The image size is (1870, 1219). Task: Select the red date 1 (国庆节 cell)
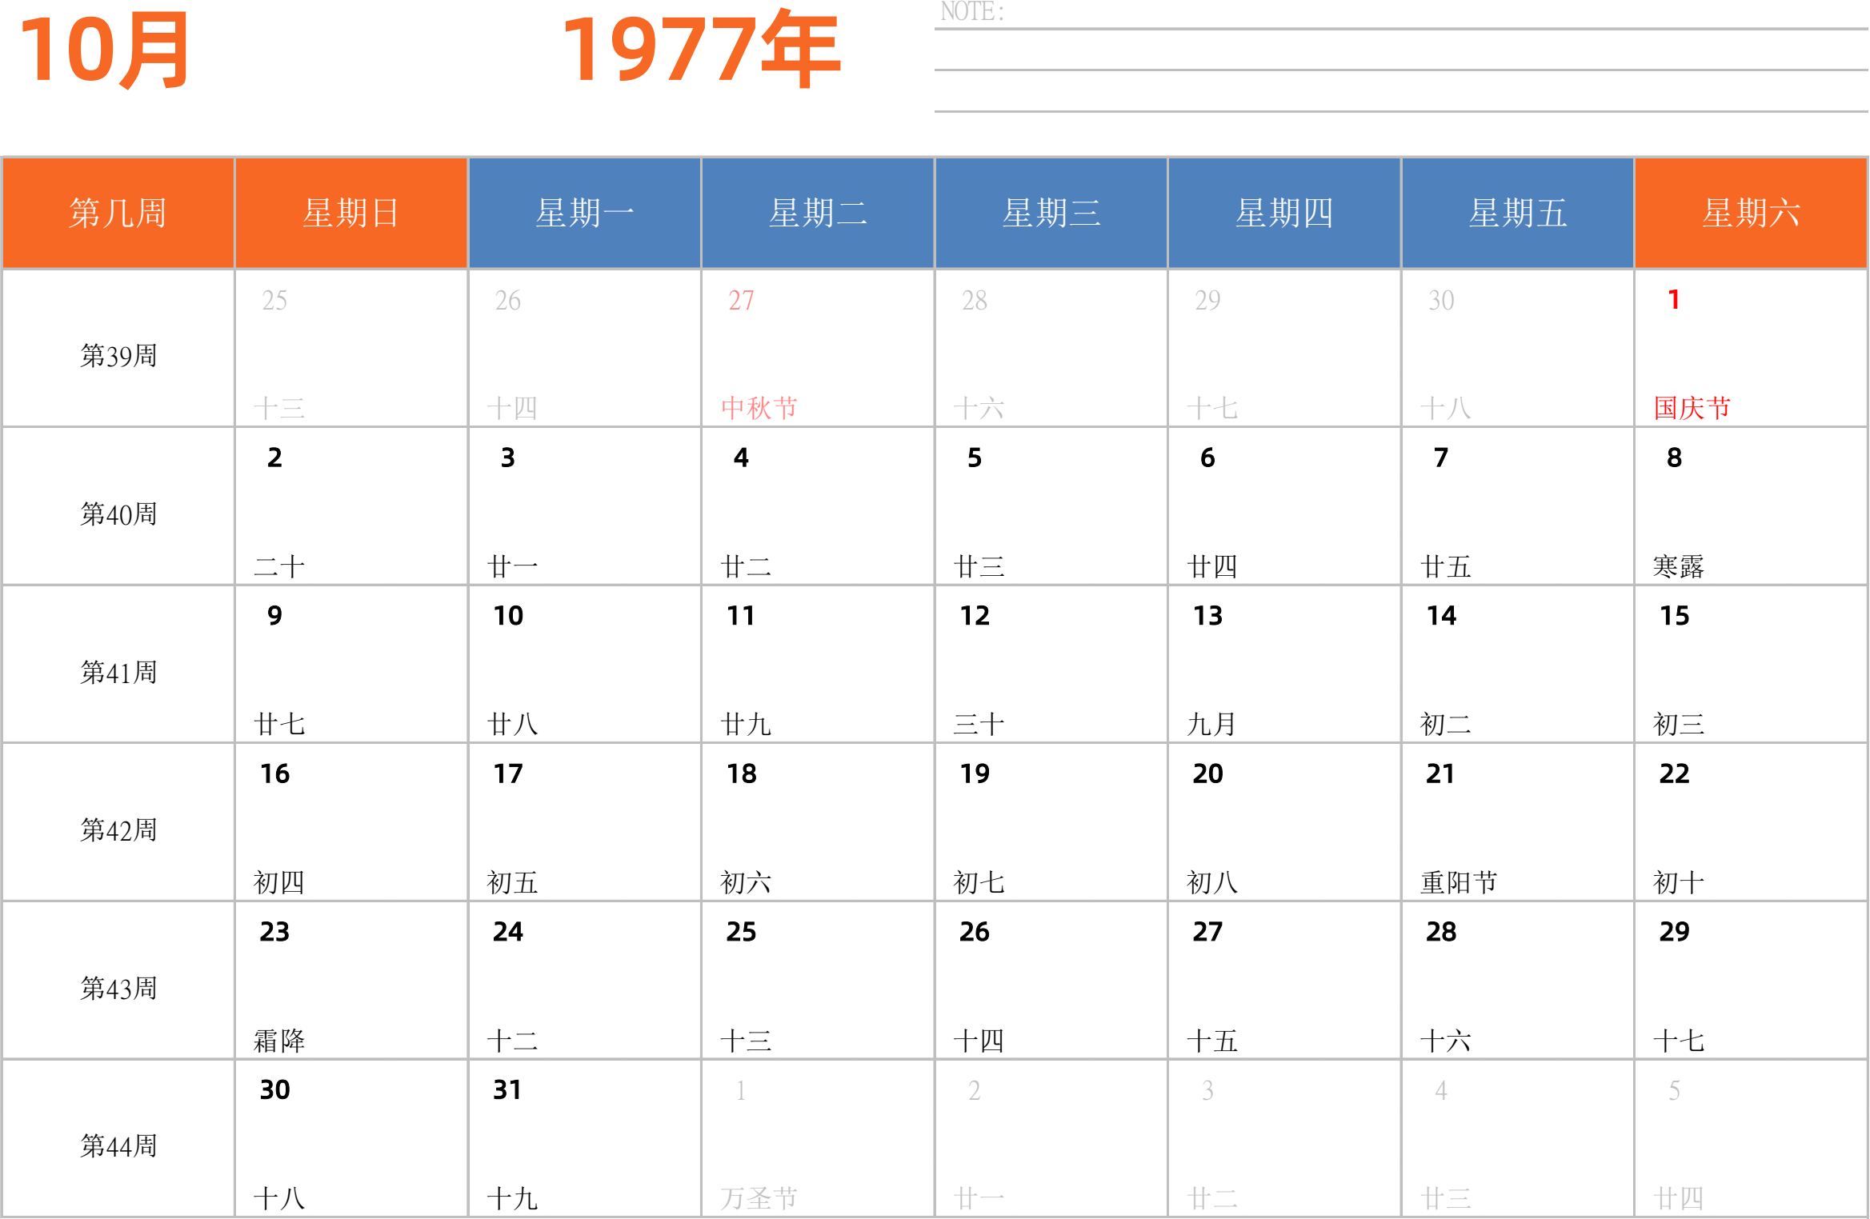click(x=1674, y=300)
